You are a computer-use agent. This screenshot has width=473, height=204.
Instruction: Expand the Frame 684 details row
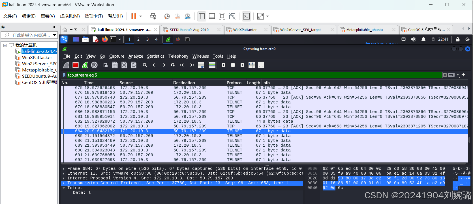point(64,169)
